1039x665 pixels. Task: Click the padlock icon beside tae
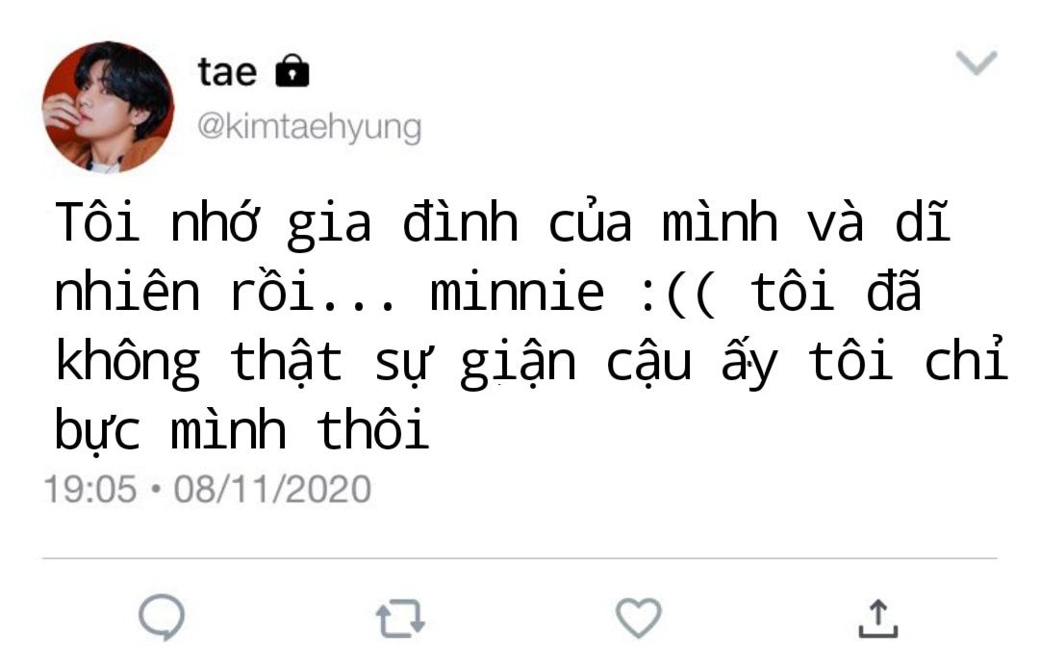292,70
